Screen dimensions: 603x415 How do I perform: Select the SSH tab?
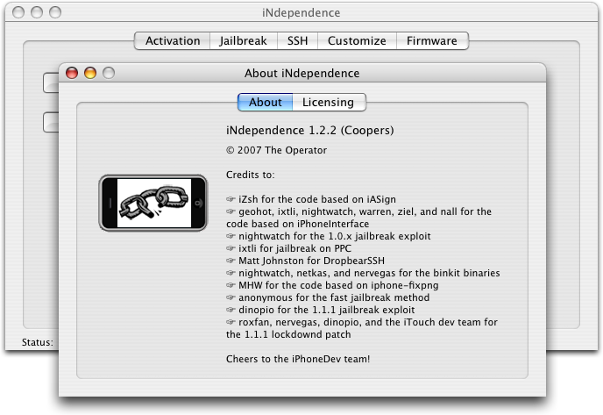coord(297,41)
